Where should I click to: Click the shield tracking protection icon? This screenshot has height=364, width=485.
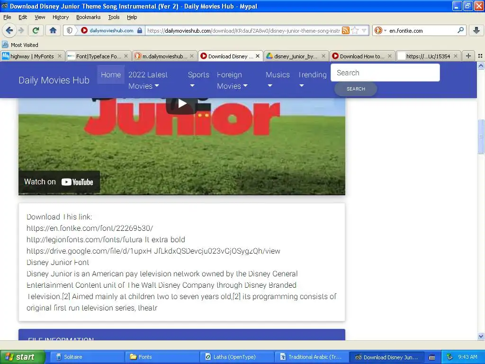pos(70,30)
